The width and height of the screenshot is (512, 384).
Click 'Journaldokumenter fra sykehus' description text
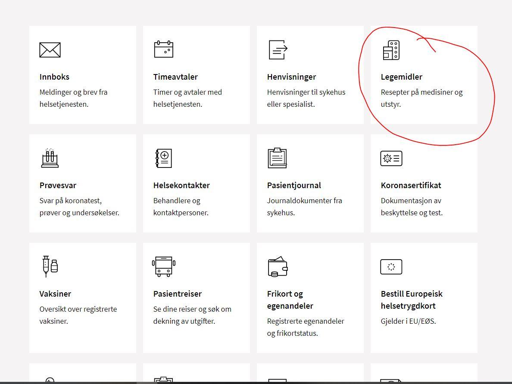(304, 207)
